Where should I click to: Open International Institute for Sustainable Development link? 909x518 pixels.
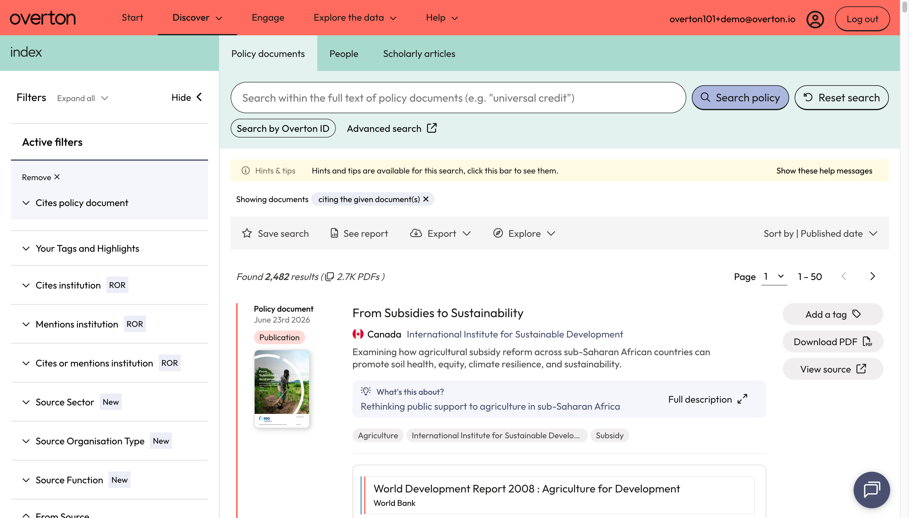(514, 334)
